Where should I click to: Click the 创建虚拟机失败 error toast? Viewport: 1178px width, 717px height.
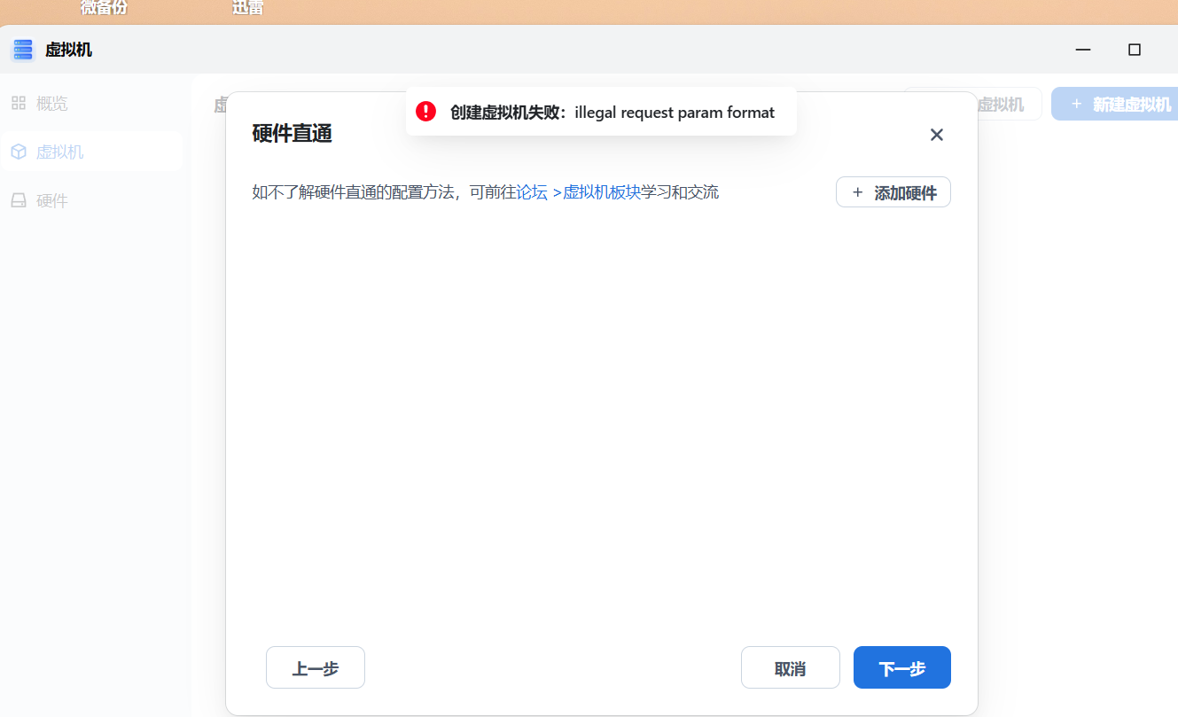(x=601, y=112)
